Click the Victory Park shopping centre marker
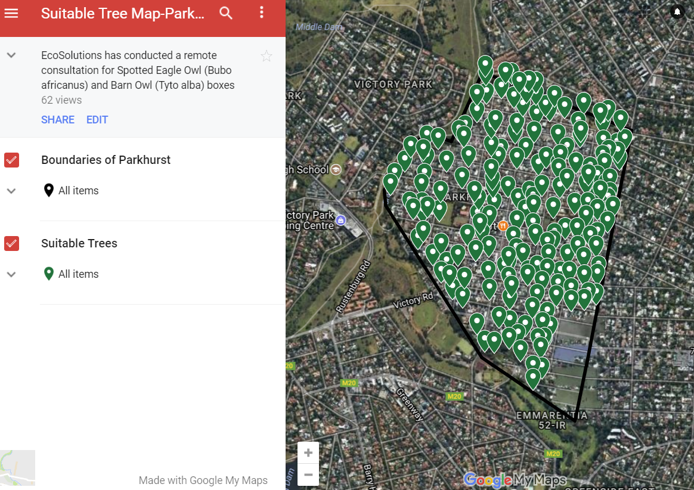Image resolution: width=694 pixels, height=490 pixels. point(340,221)
